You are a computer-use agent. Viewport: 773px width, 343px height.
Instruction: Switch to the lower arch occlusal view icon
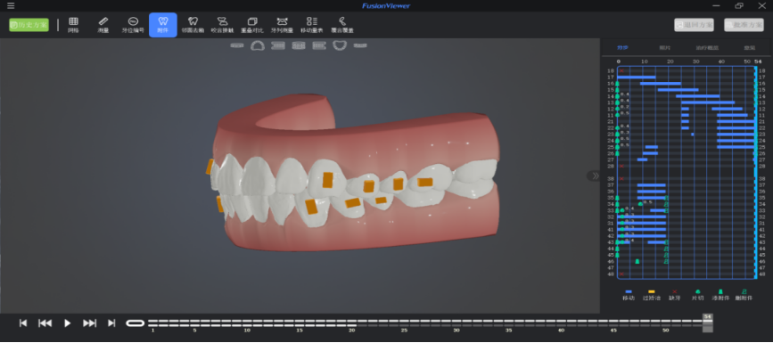tap(340, 45)
